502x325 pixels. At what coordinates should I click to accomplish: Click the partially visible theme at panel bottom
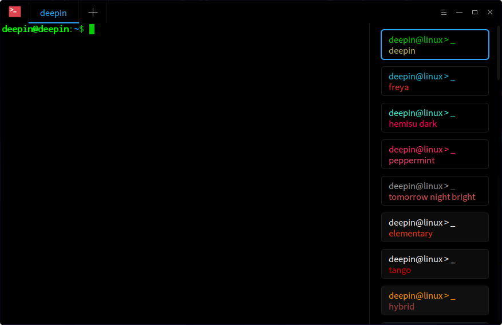[x=434, y=323]
